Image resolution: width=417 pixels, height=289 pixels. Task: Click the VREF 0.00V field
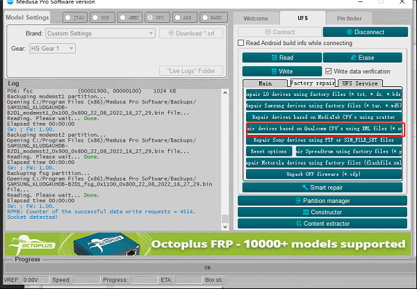pos(35,280)
